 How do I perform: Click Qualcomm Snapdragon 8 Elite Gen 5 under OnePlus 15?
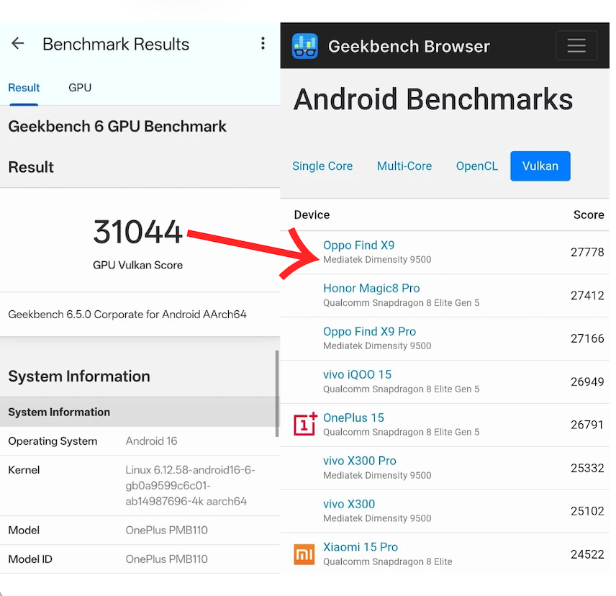401,432
